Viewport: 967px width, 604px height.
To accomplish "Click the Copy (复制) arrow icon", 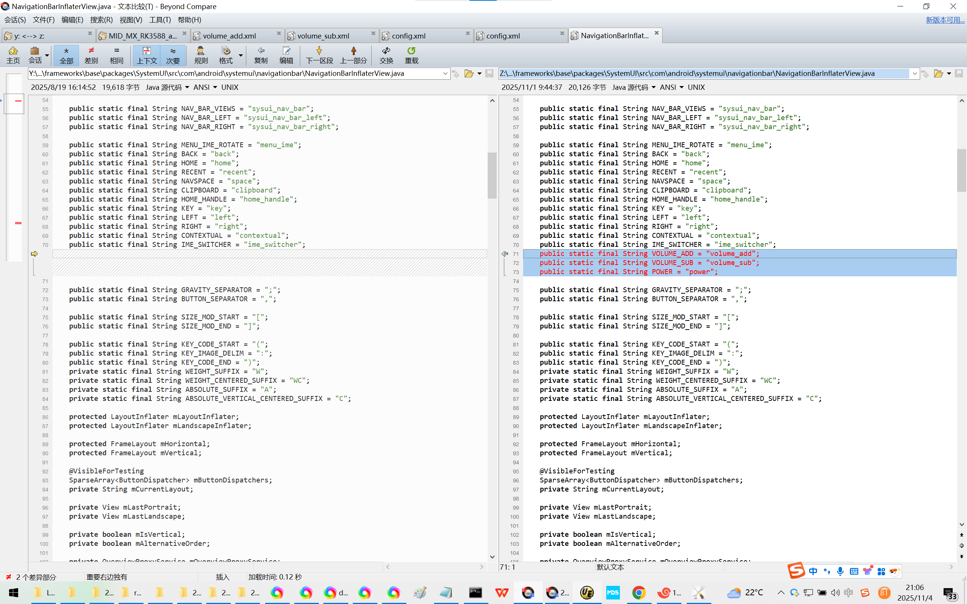I will (x=261, y=55).
